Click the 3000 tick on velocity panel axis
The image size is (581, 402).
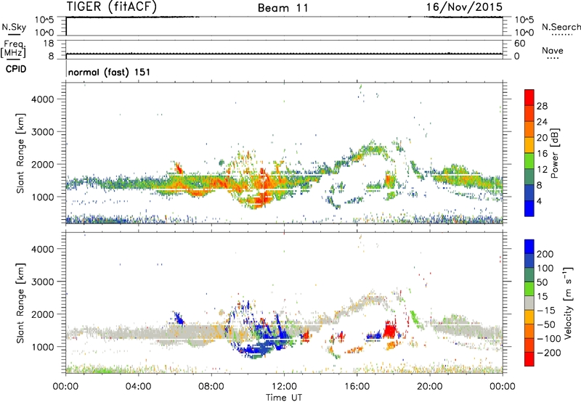click(x=42, y=282)
